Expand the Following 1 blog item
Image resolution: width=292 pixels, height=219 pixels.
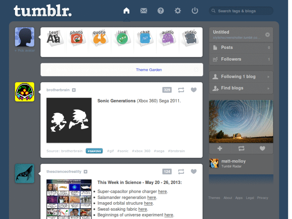coord(241,77)
